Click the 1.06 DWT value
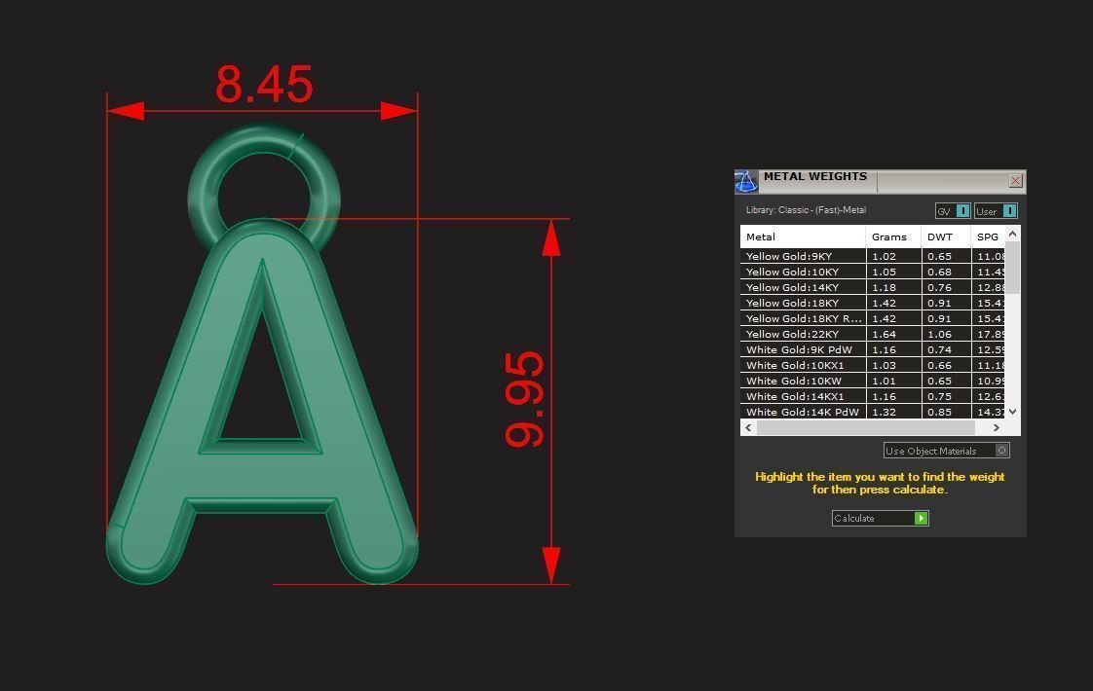The width and height of the screenshot is (1093, 691). click(x=939, y=335)
